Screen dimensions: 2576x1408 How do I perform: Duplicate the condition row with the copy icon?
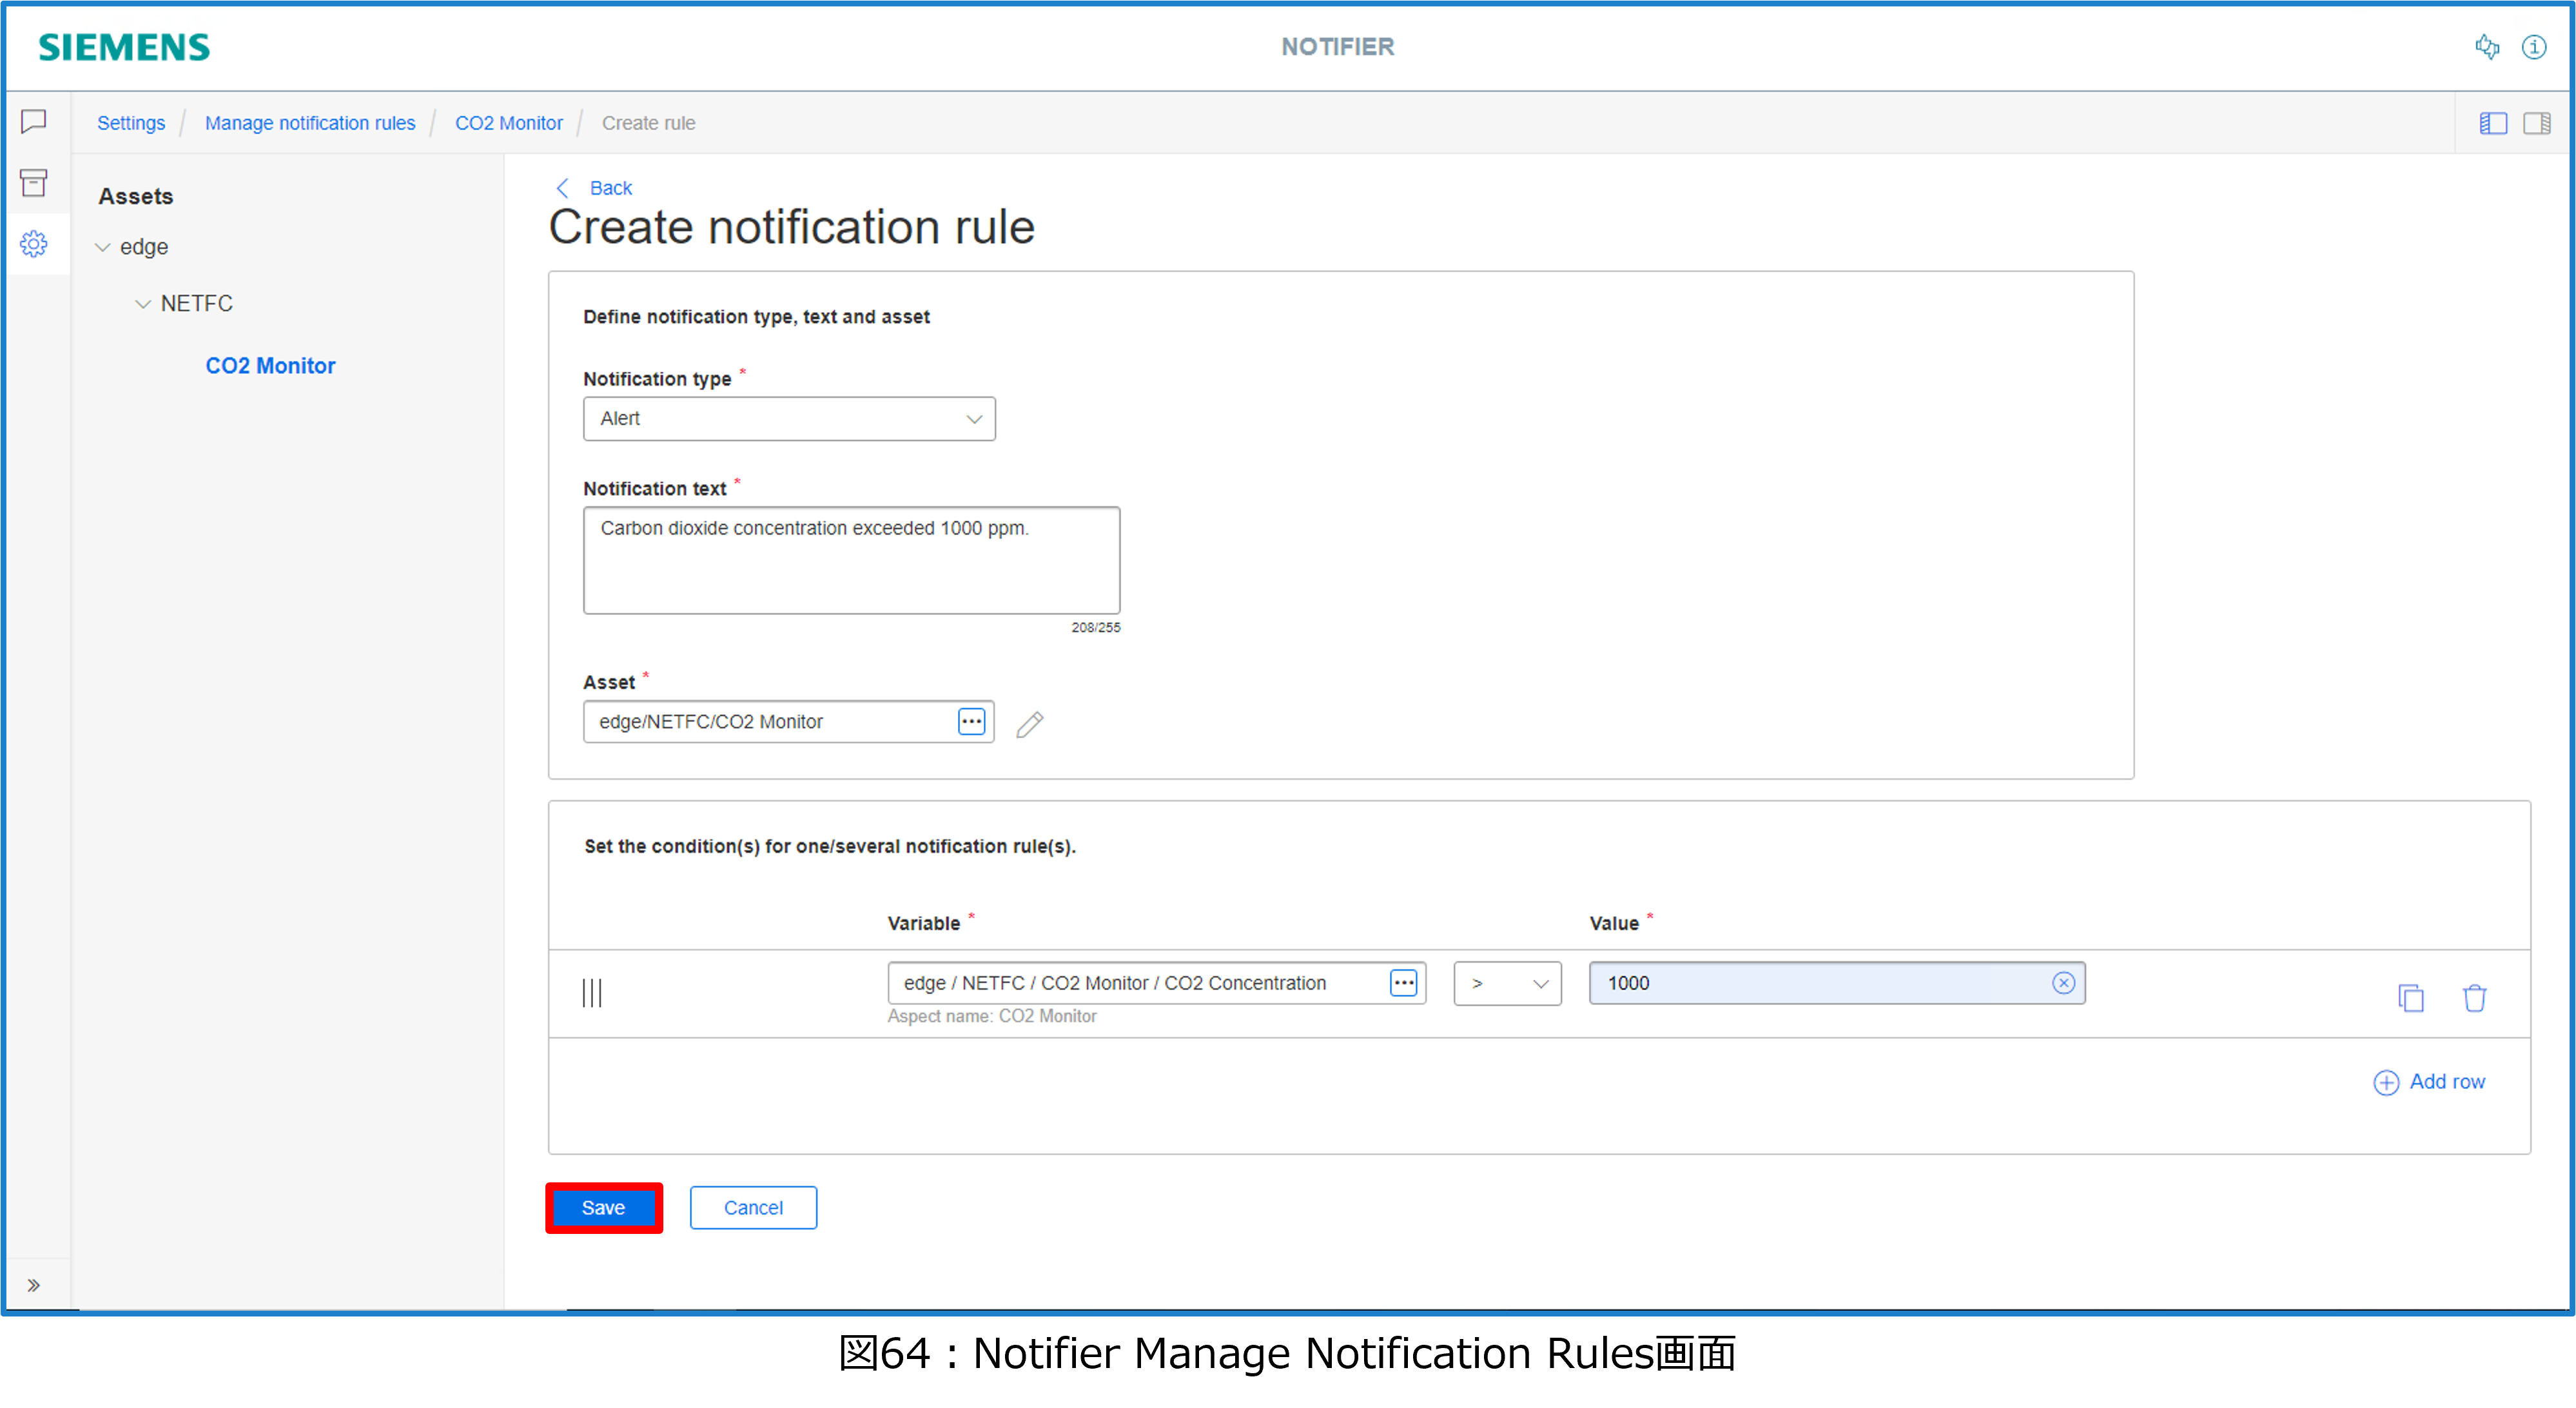2411,998
